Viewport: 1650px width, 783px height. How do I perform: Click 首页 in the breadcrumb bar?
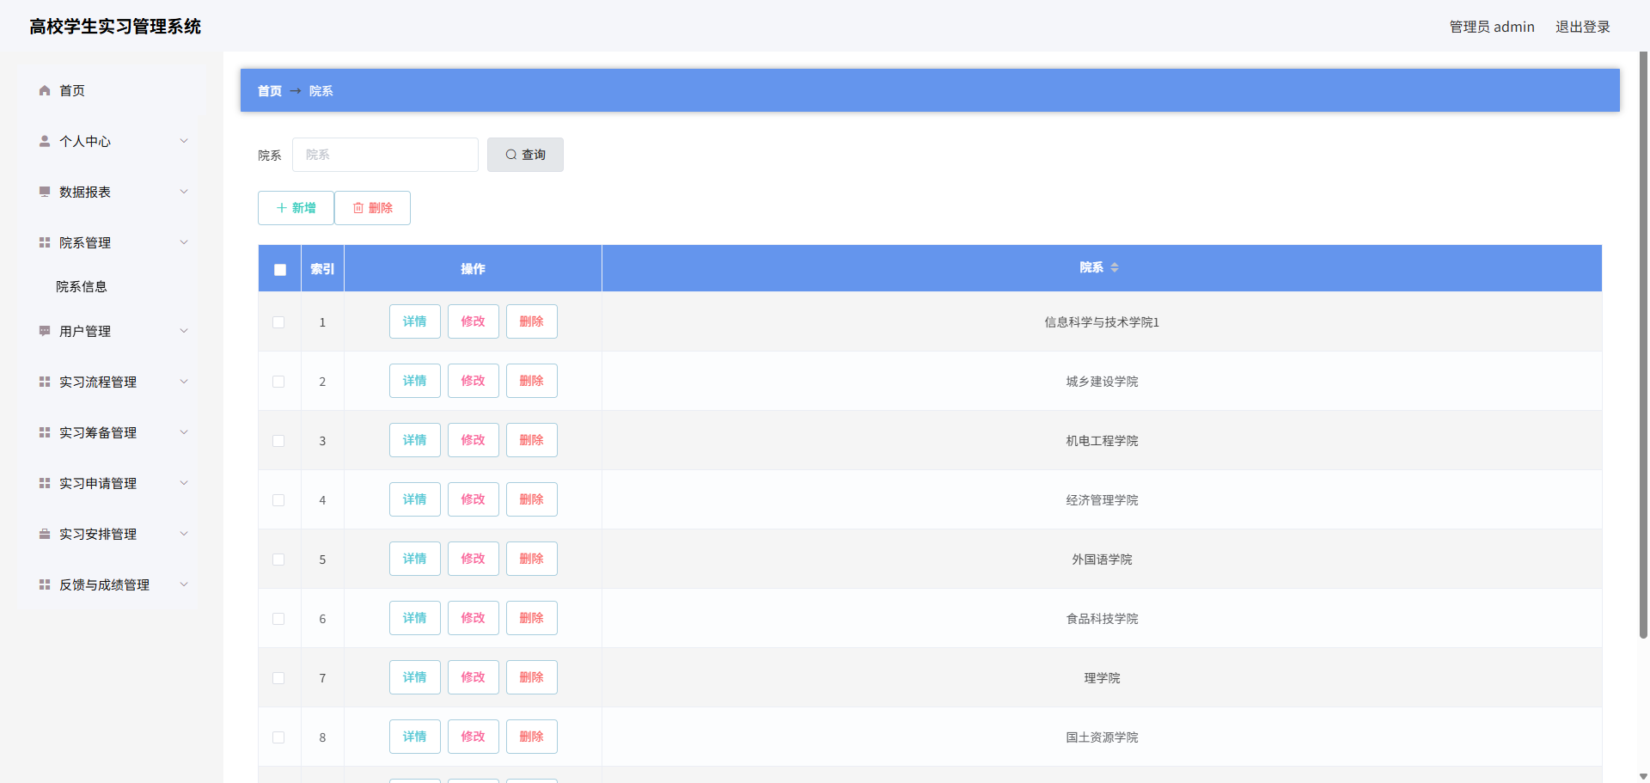tap(270, 91)
